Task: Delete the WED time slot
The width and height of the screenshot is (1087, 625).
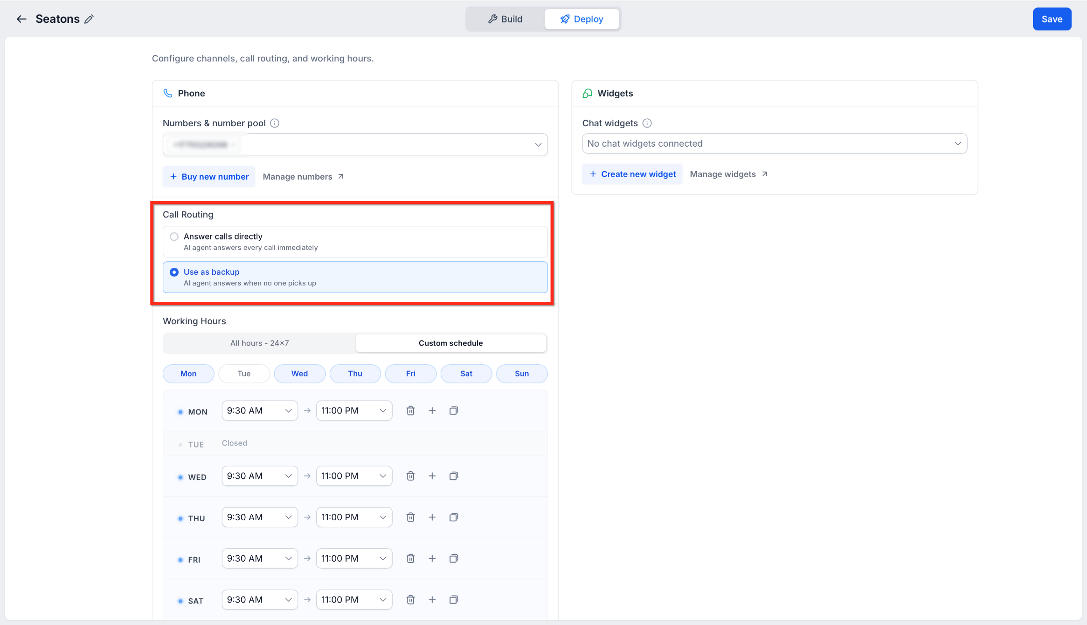Action: 411,476
